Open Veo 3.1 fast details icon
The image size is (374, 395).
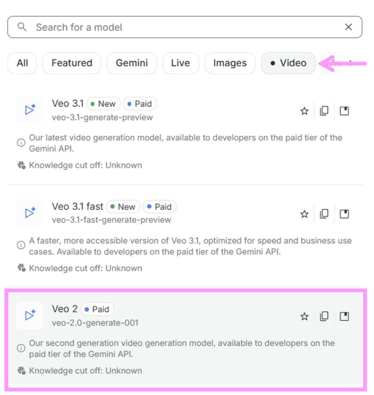pos(344,214)
